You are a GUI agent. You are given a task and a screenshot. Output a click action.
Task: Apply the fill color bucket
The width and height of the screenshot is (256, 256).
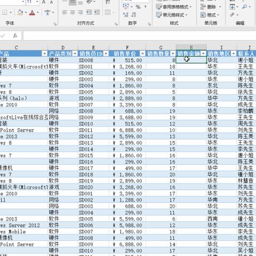tap(20, 12)
